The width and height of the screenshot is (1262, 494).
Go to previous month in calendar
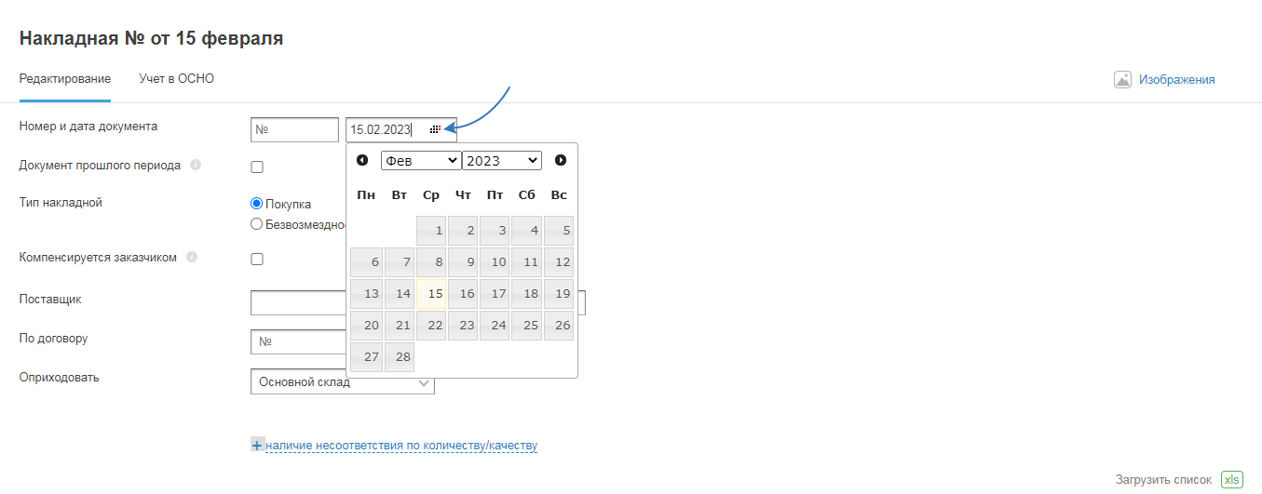(362, 160)
